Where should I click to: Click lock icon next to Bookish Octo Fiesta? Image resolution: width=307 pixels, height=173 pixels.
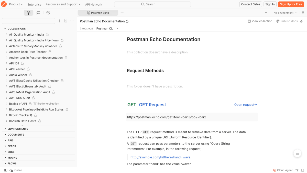(x=40, y=121)
